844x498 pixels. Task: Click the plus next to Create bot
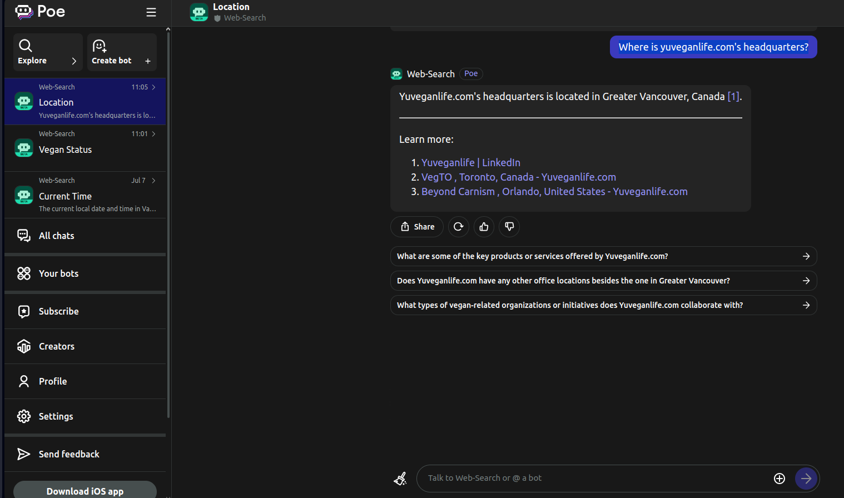[148, 61]
